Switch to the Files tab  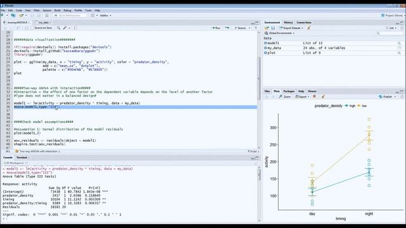click(267, 91)
